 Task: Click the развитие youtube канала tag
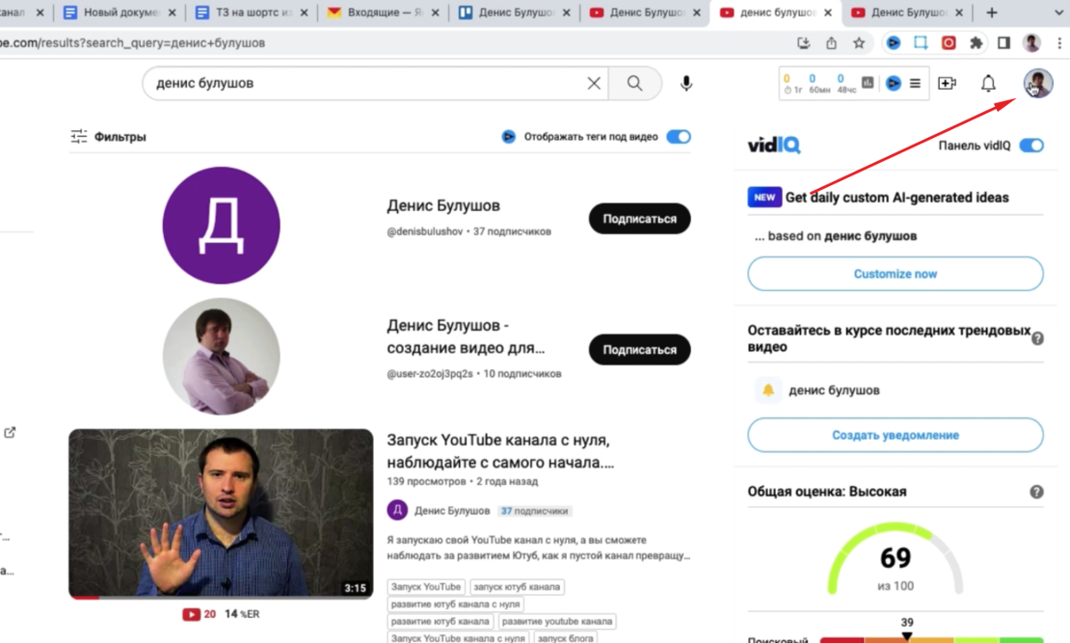pos(556,621)
